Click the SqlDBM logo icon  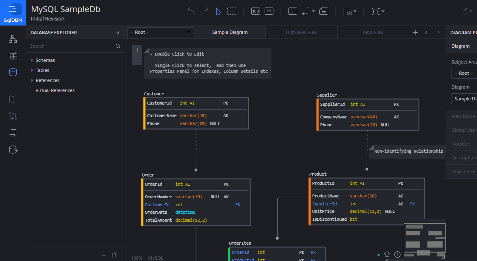(13, 13)
